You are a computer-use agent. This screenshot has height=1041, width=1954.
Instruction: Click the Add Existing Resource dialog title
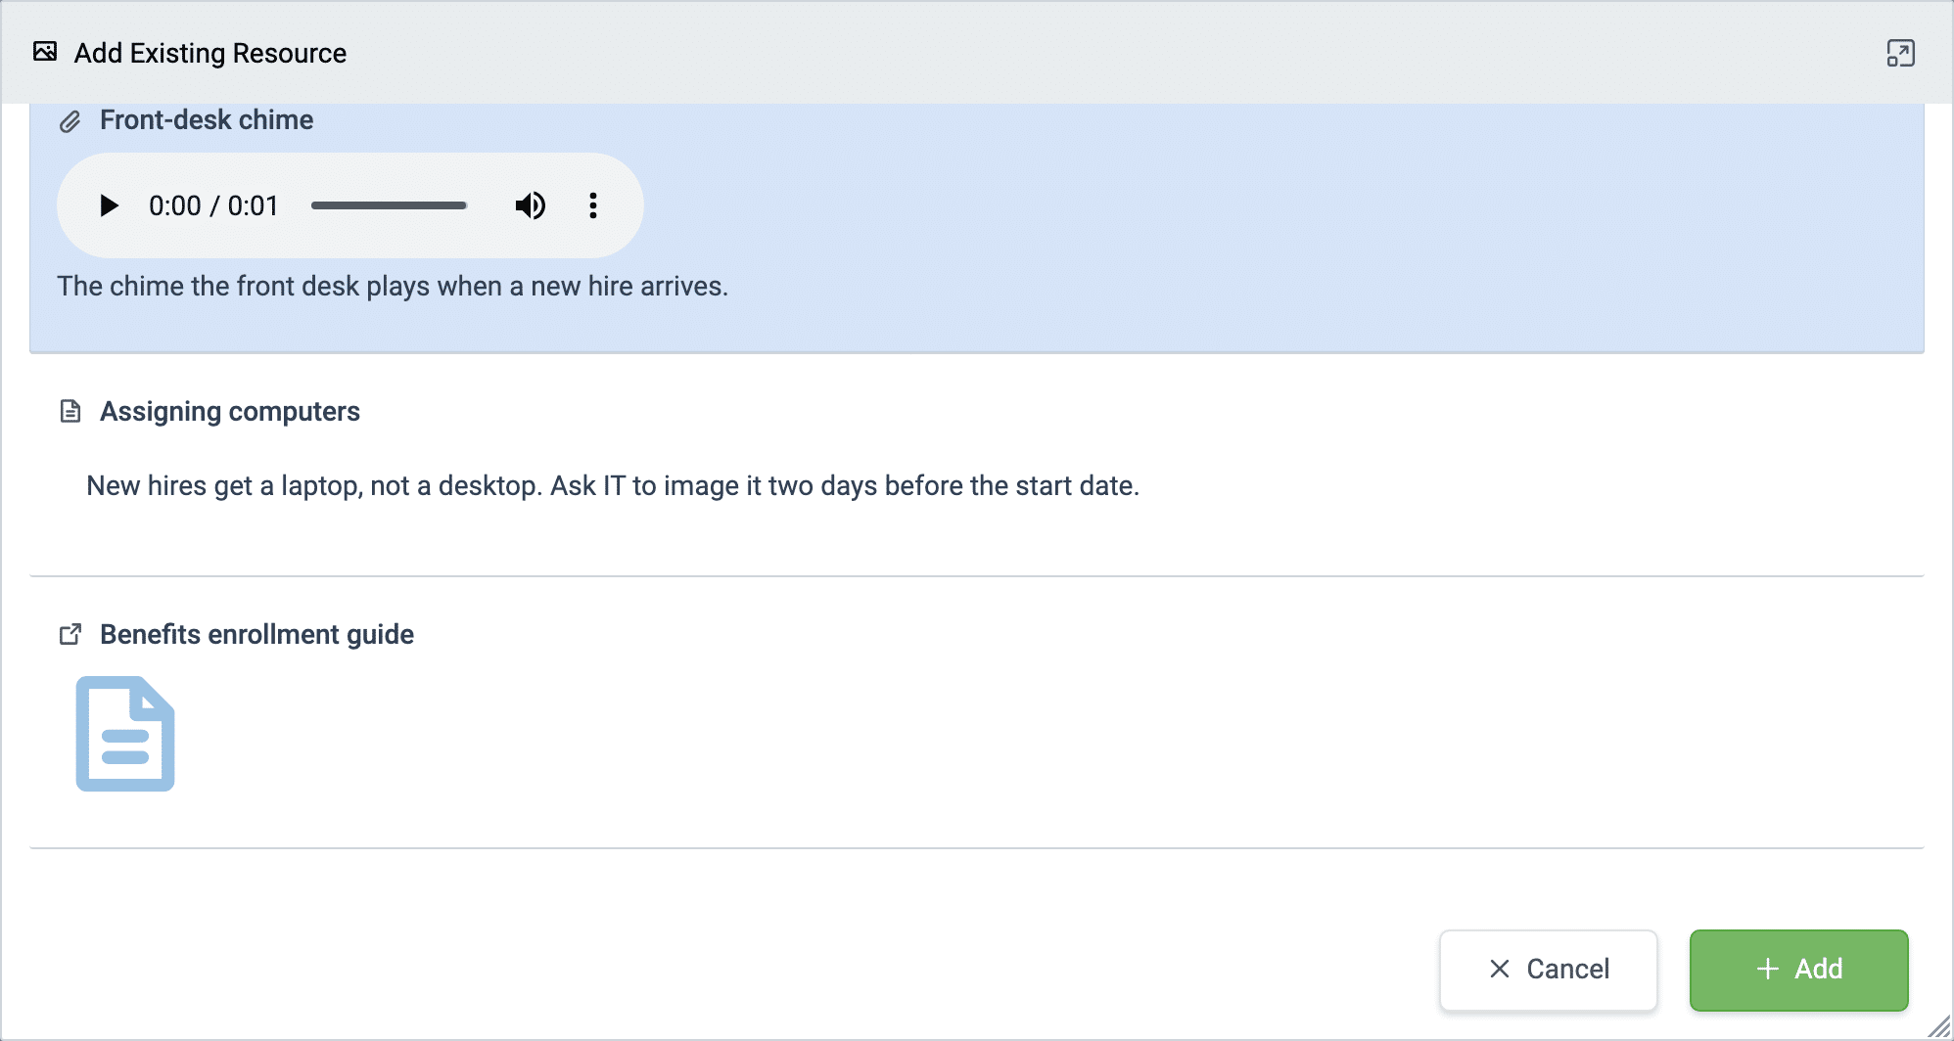tap(210, 53)
